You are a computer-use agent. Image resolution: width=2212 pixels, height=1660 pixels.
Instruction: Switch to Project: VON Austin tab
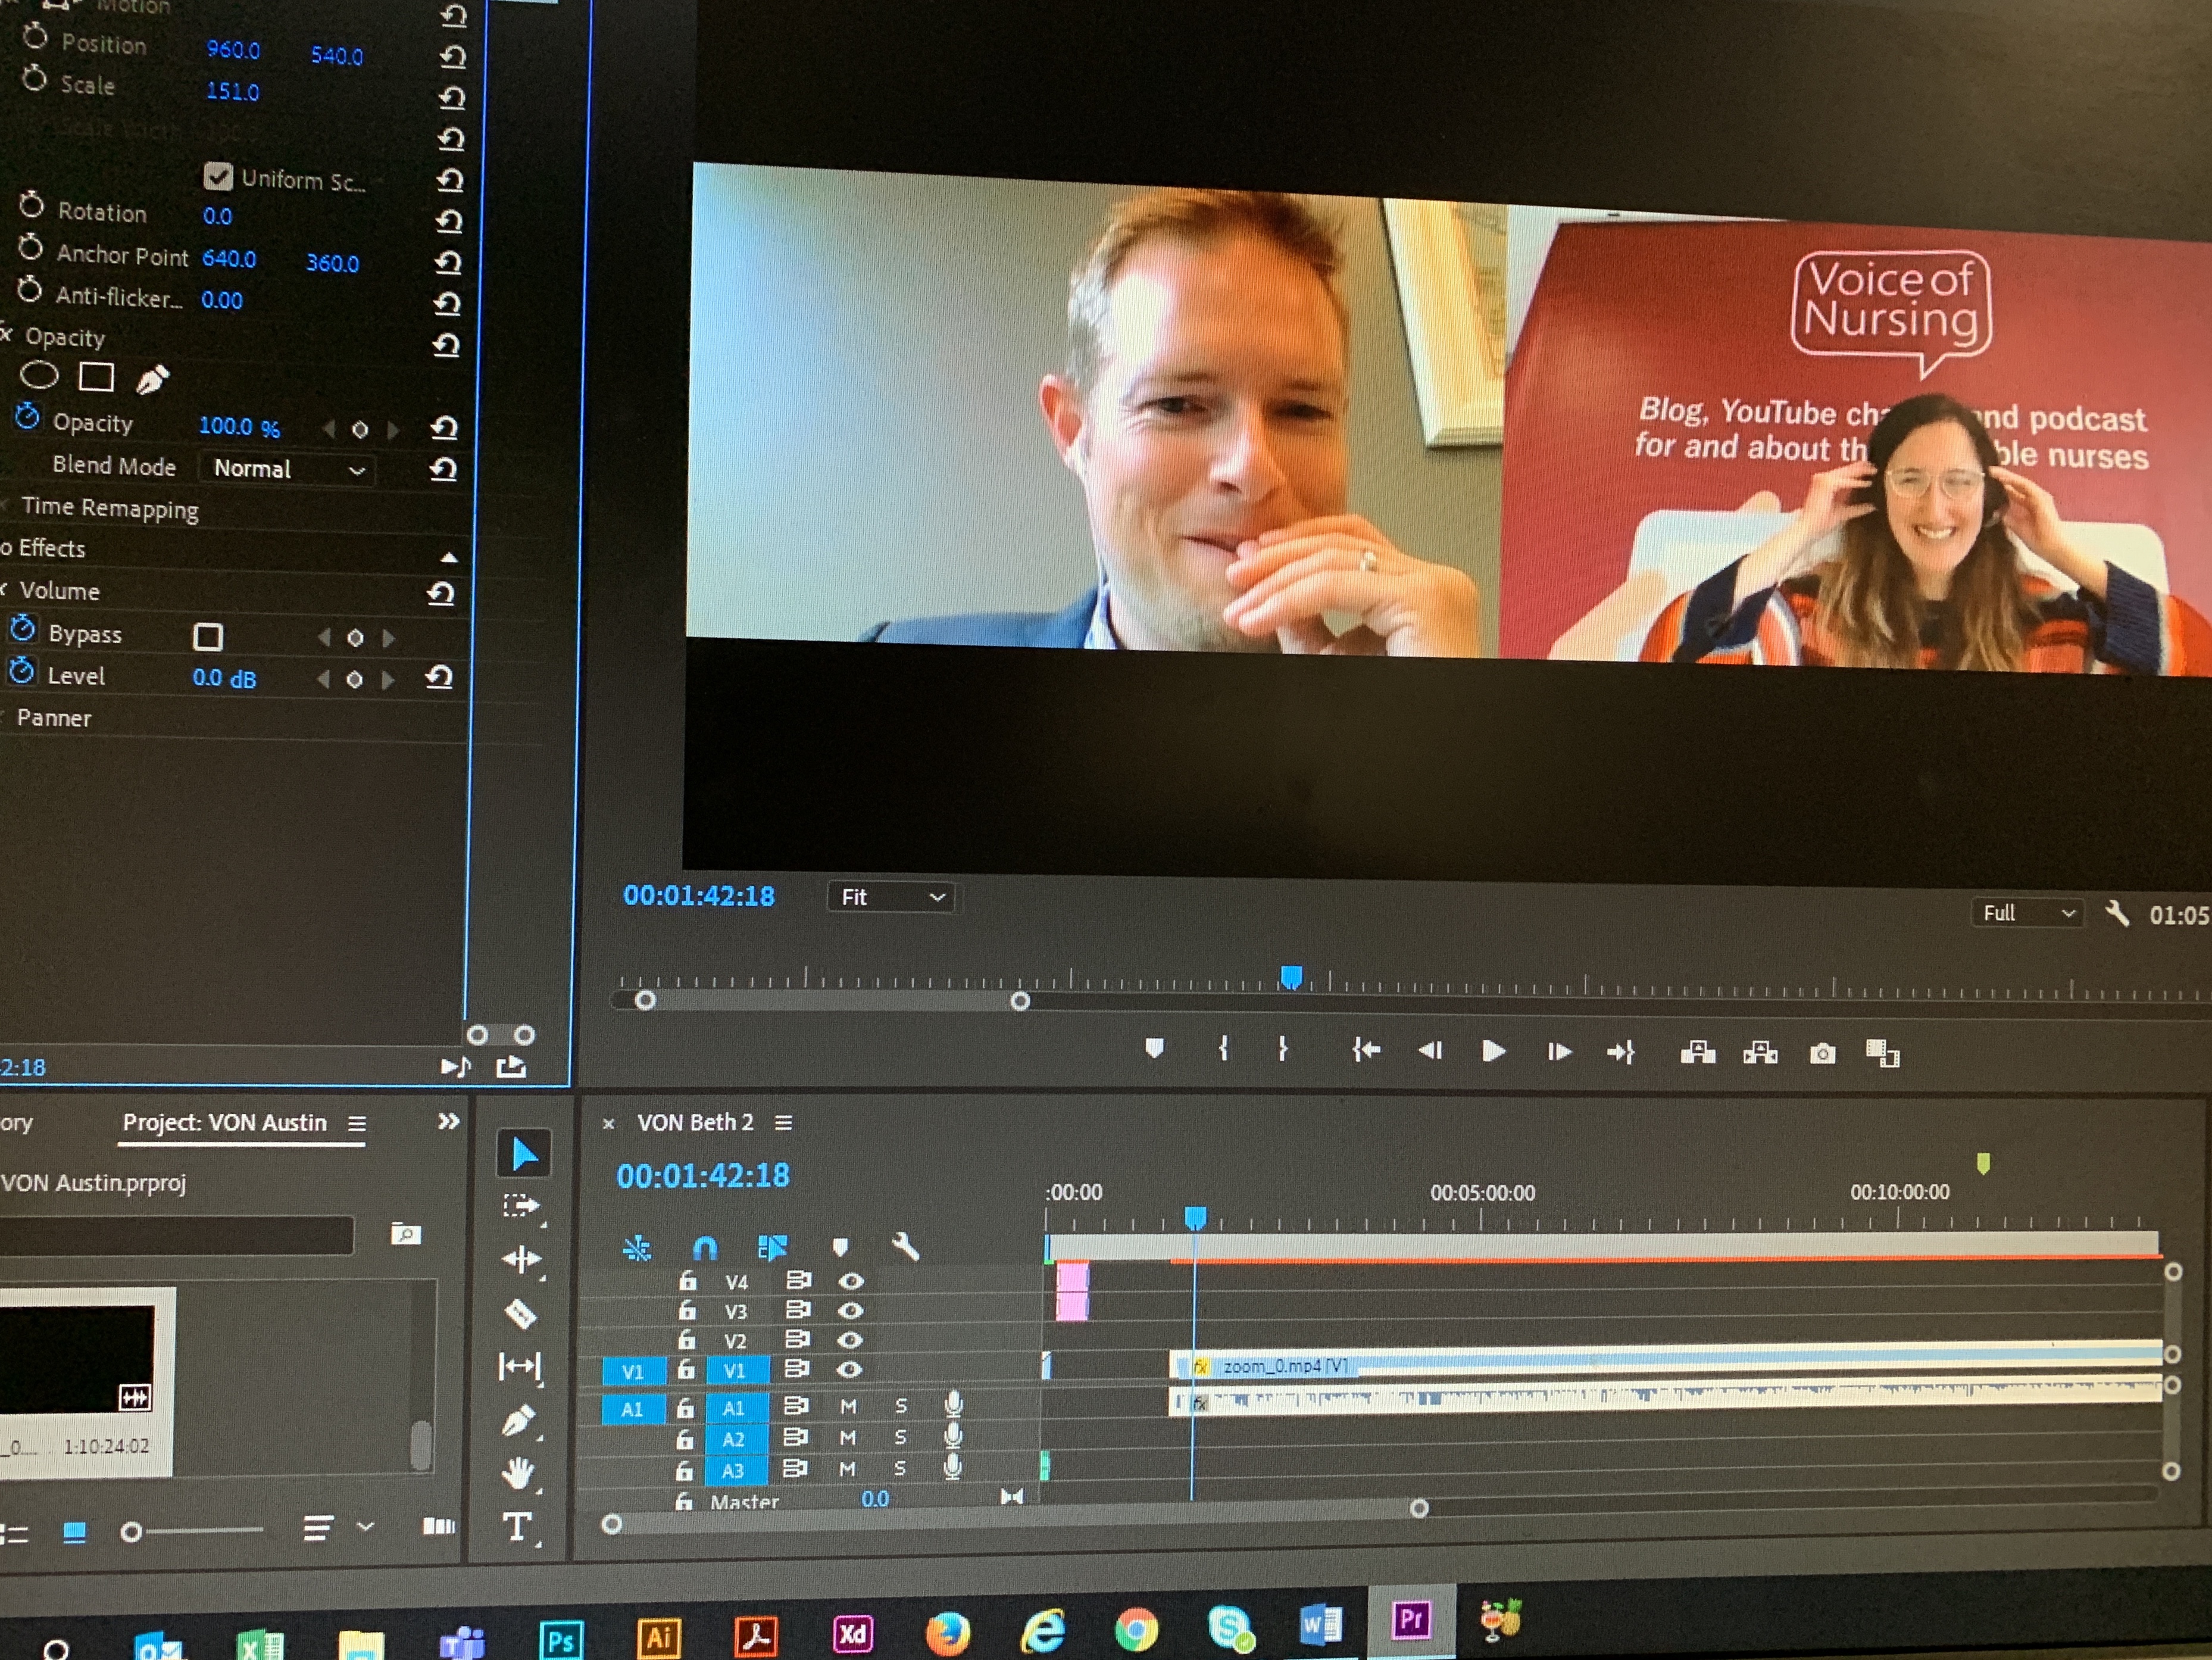click(224, 1122)
